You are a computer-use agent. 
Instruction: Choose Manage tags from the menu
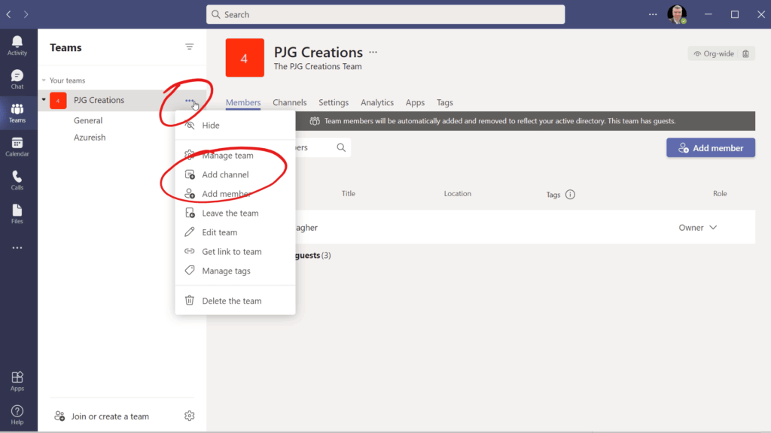point(235,271)
